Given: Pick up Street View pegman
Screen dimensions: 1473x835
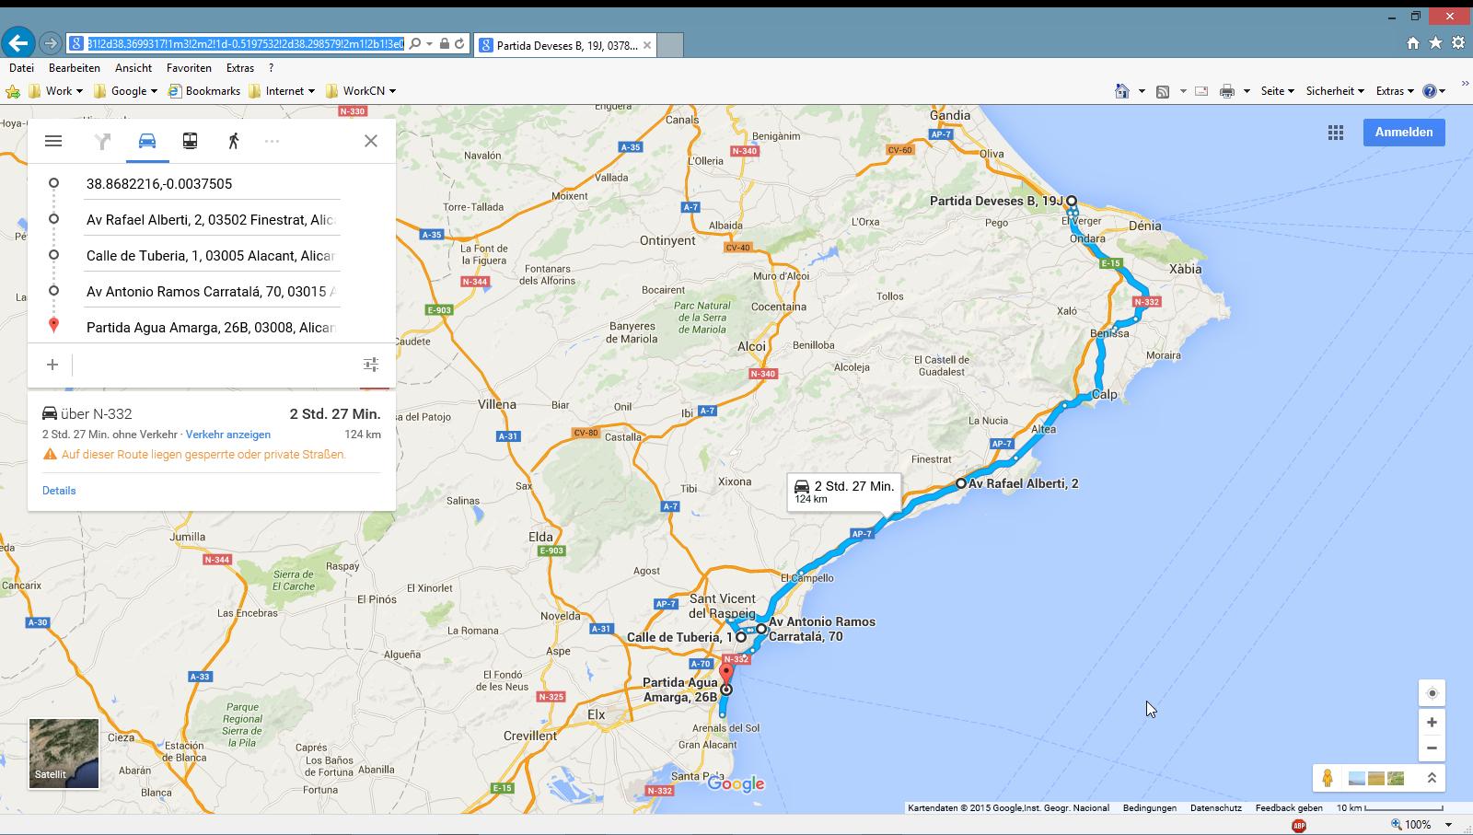Looking at the screenshot, I should 1328,778.
